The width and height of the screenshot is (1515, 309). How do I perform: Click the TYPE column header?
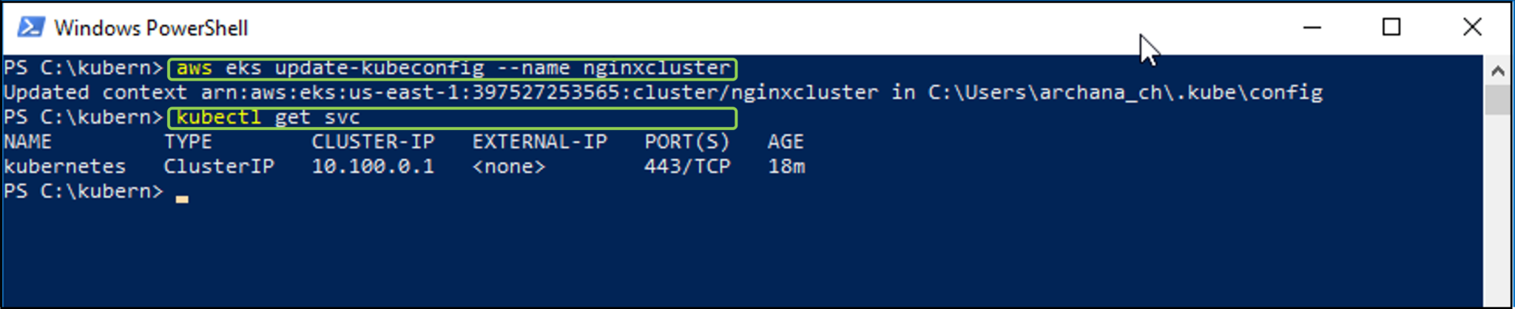point(188,142)
